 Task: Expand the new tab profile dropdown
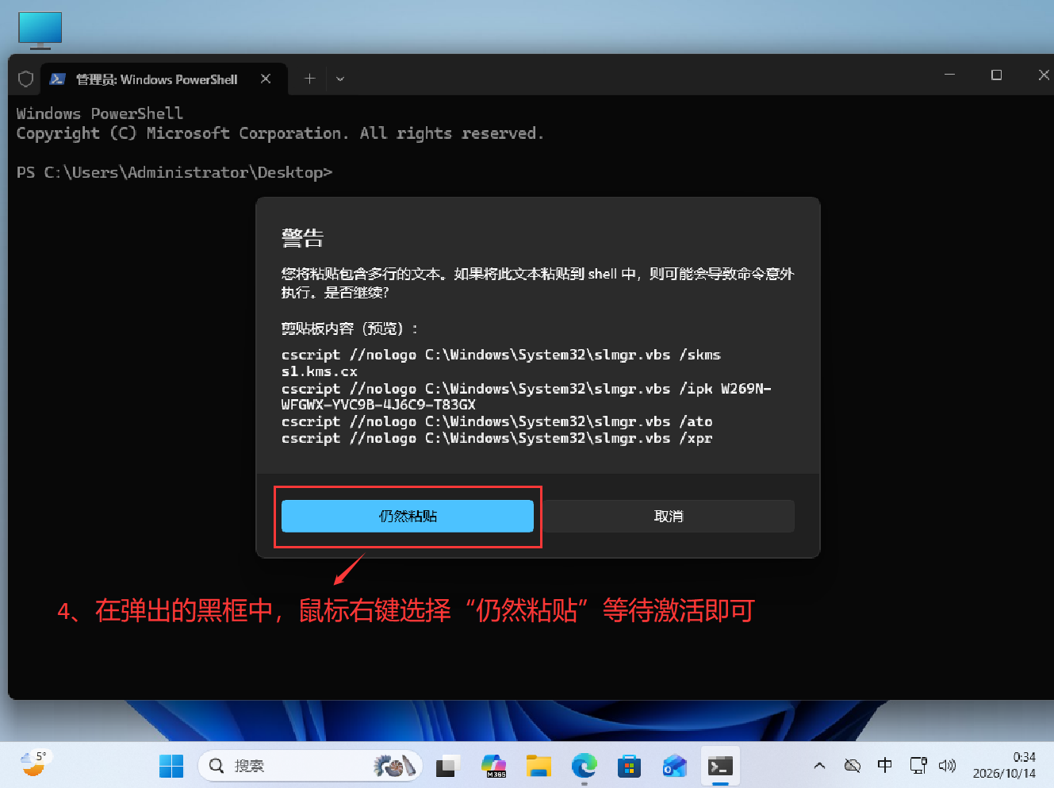coord(340,79)
